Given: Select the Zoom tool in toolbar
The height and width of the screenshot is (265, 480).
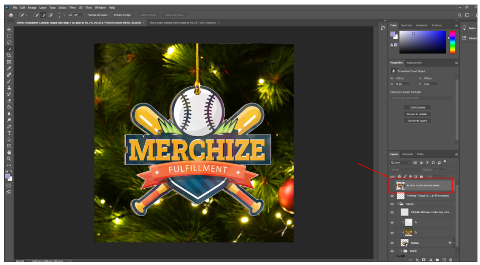Looking at the screenshot, I should click(9, 158).
